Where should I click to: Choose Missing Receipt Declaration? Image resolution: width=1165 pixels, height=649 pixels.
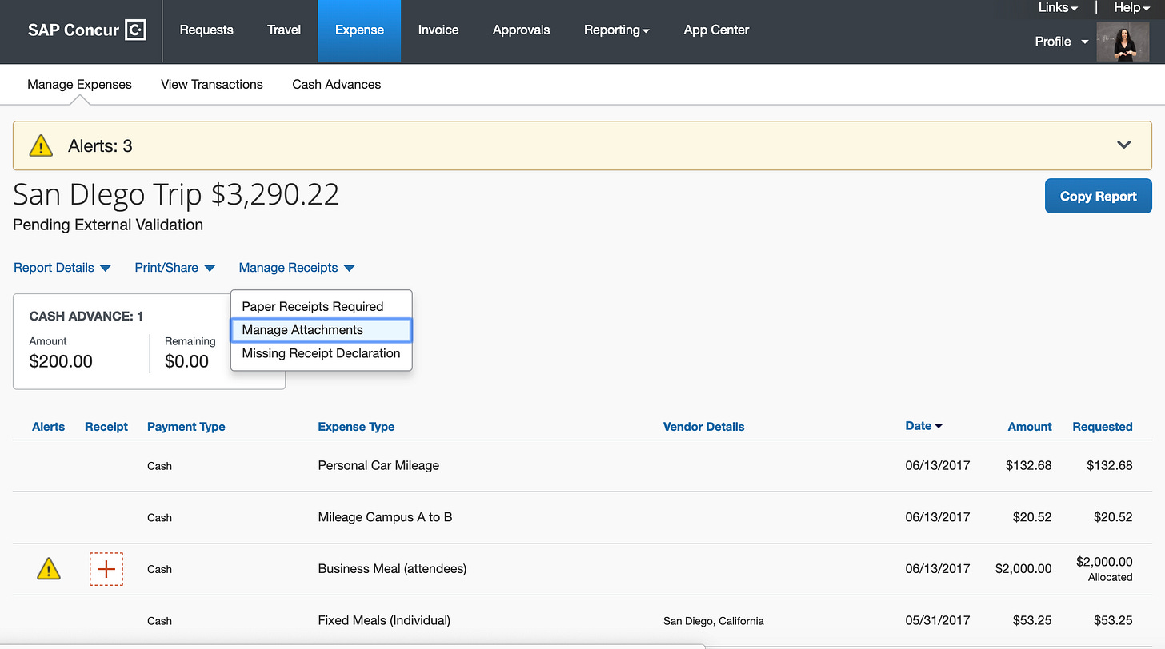point(320,353)
